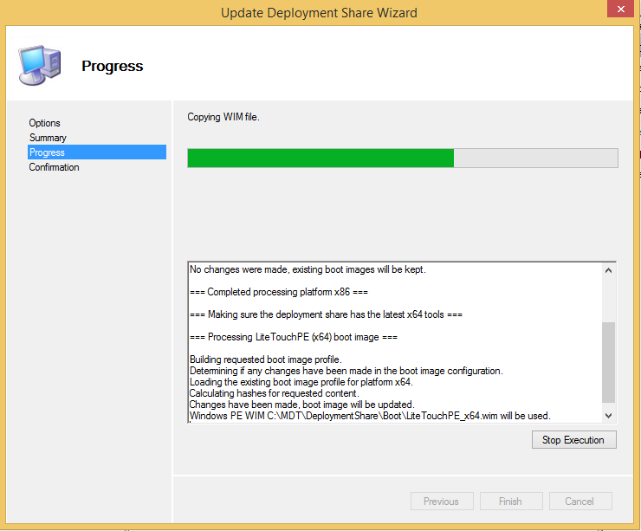Viewport: 641px width, 531px height.
Task: Click log line 'Completed processing platform x86'
Action: coord(279,292)
